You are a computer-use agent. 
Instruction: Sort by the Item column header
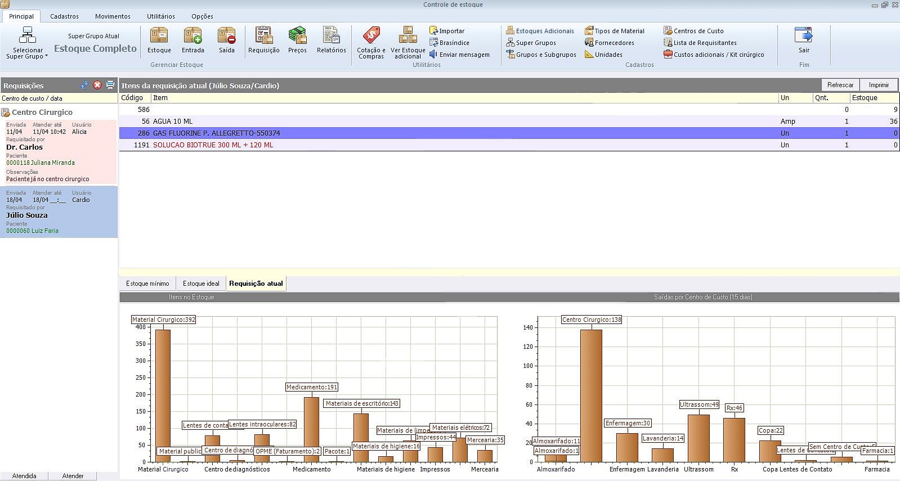pyautogui.click(x=464, y=98)
